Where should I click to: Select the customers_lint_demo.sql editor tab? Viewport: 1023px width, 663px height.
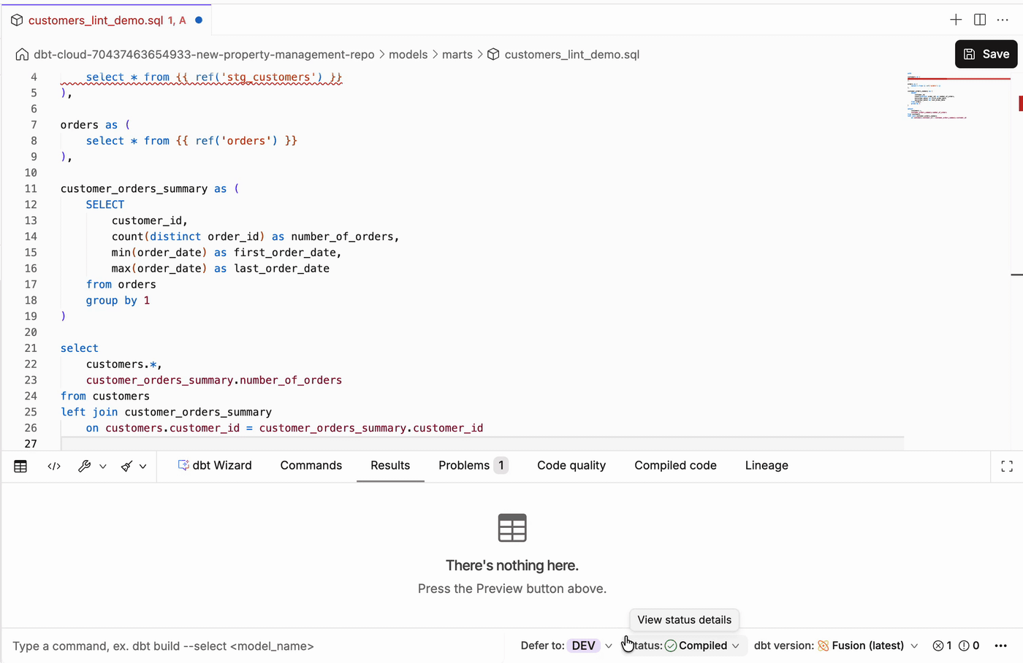pos(107,20)
